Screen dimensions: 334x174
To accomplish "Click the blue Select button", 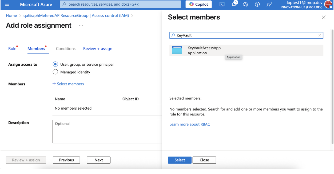I will point(180,160).
